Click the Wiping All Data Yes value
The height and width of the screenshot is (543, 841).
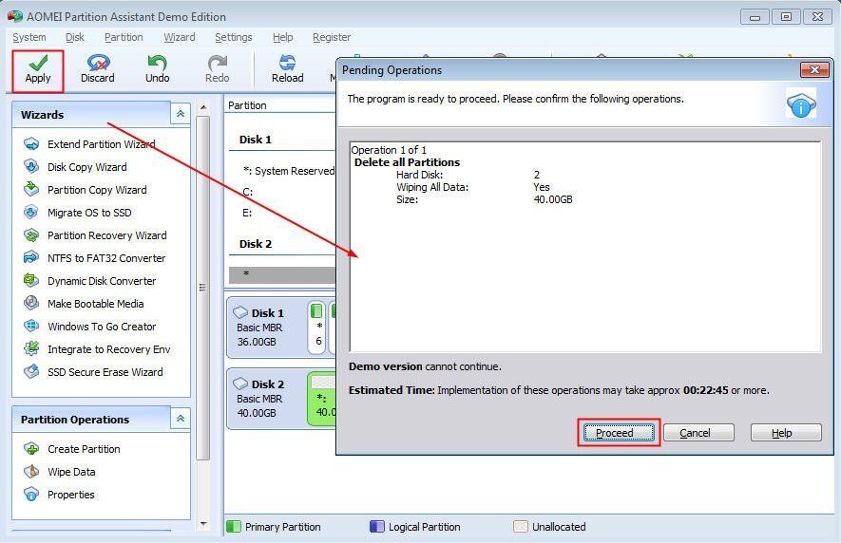coord(541,187)
